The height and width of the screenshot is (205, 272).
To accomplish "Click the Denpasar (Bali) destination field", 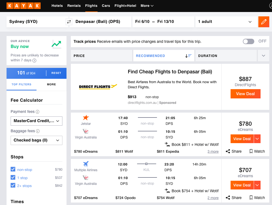I will [x=100, y=22].
